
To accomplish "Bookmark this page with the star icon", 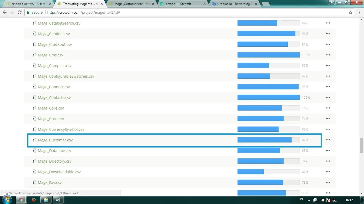I will pyautogui.click(x=351, y=12).
